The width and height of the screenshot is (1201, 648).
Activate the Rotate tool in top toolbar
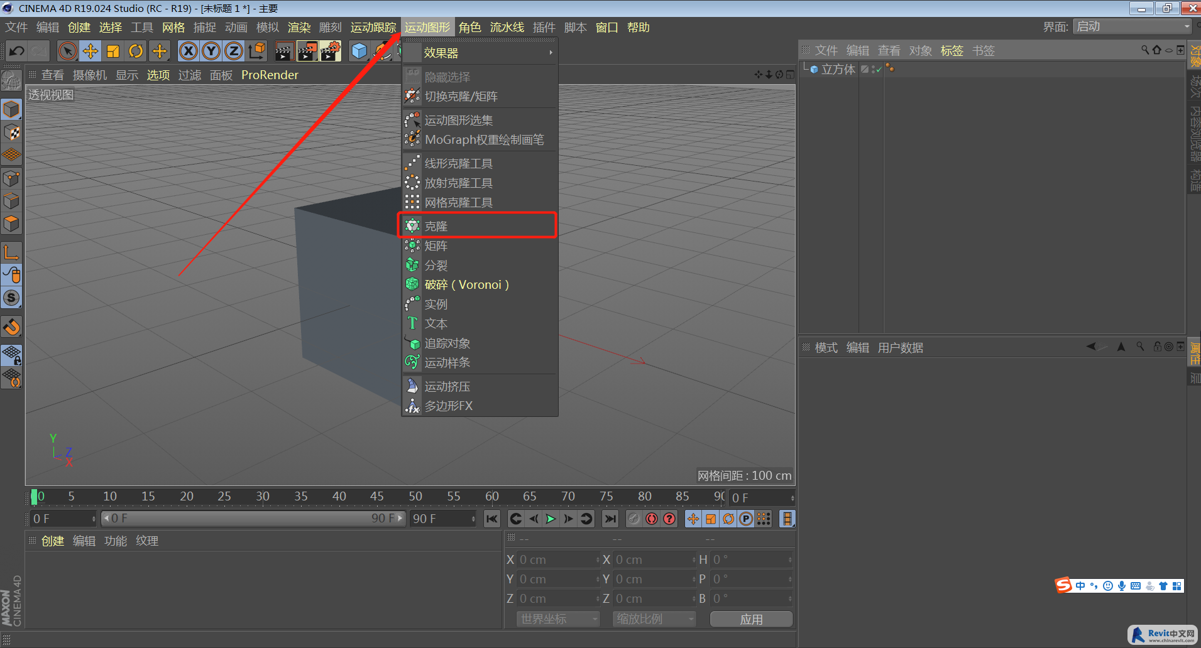pos(136,51)
